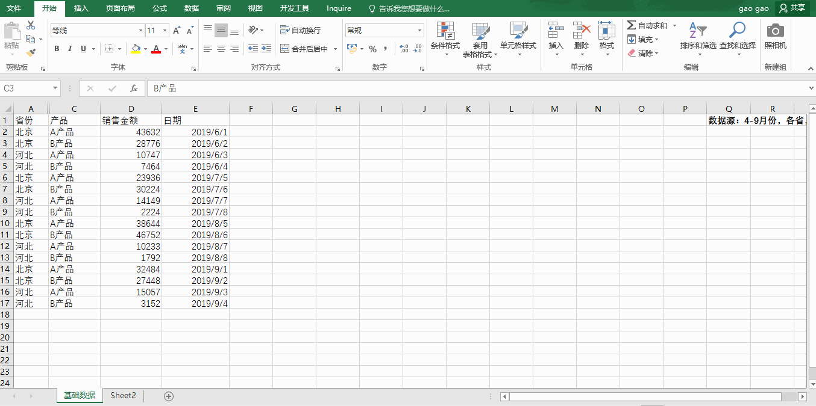Apply comma style format
The height and width of the screenshot is (406, 816).
[385, 49]
